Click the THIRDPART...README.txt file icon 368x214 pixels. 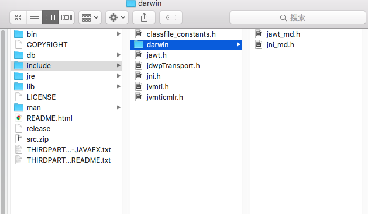pos(19,160)
